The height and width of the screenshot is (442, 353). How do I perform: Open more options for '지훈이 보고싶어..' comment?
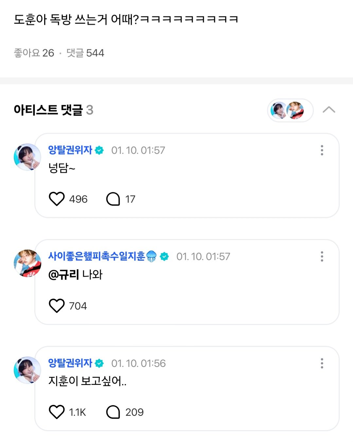[322, 363]
